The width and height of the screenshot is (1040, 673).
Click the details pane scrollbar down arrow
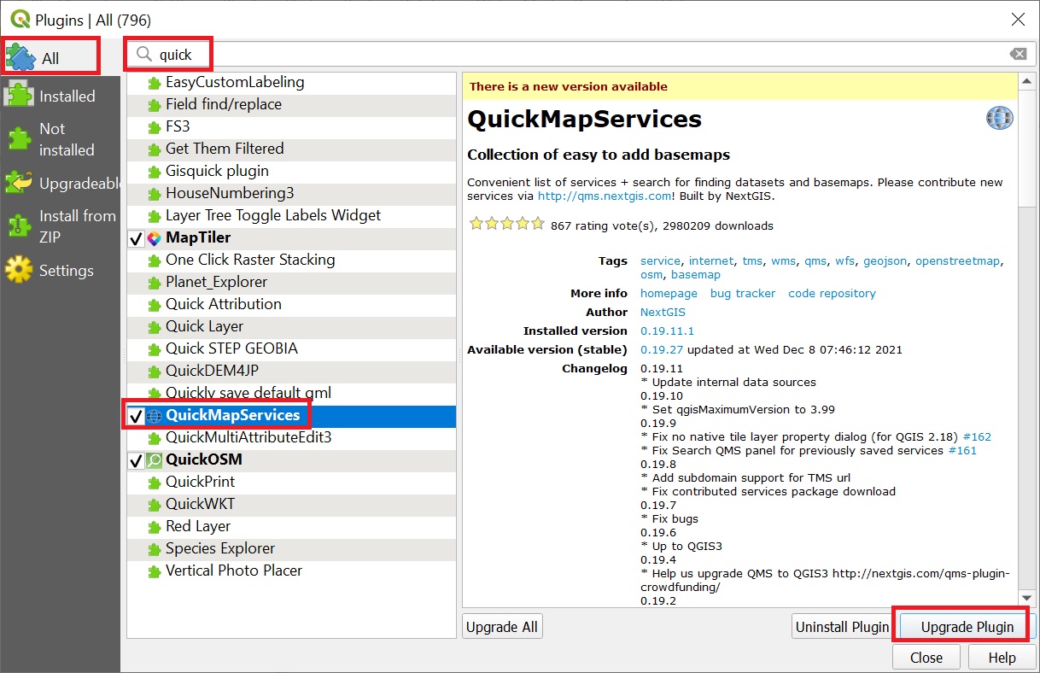[x=1026, y=599]
